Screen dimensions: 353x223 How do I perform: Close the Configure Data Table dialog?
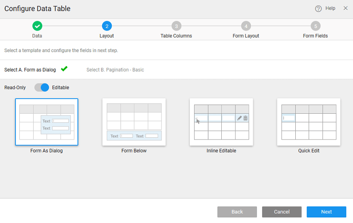tap(345, 8)
